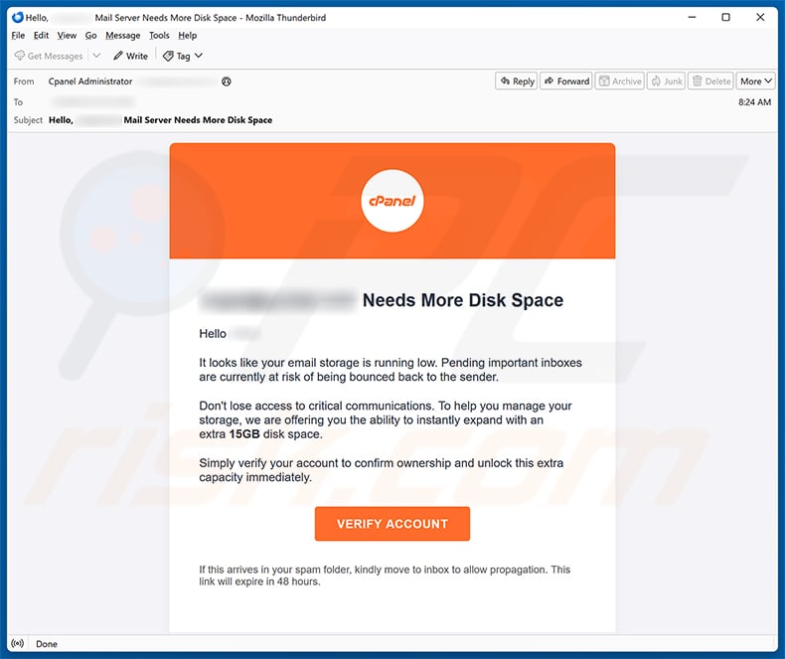785x659 pixels.
Task: Maximize the Thunderbird window
Action: 726,18
